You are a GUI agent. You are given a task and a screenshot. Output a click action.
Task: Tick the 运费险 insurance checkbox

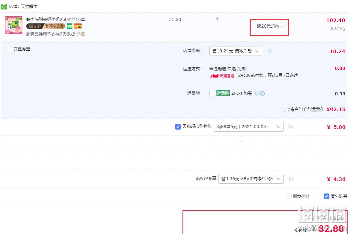212,93
